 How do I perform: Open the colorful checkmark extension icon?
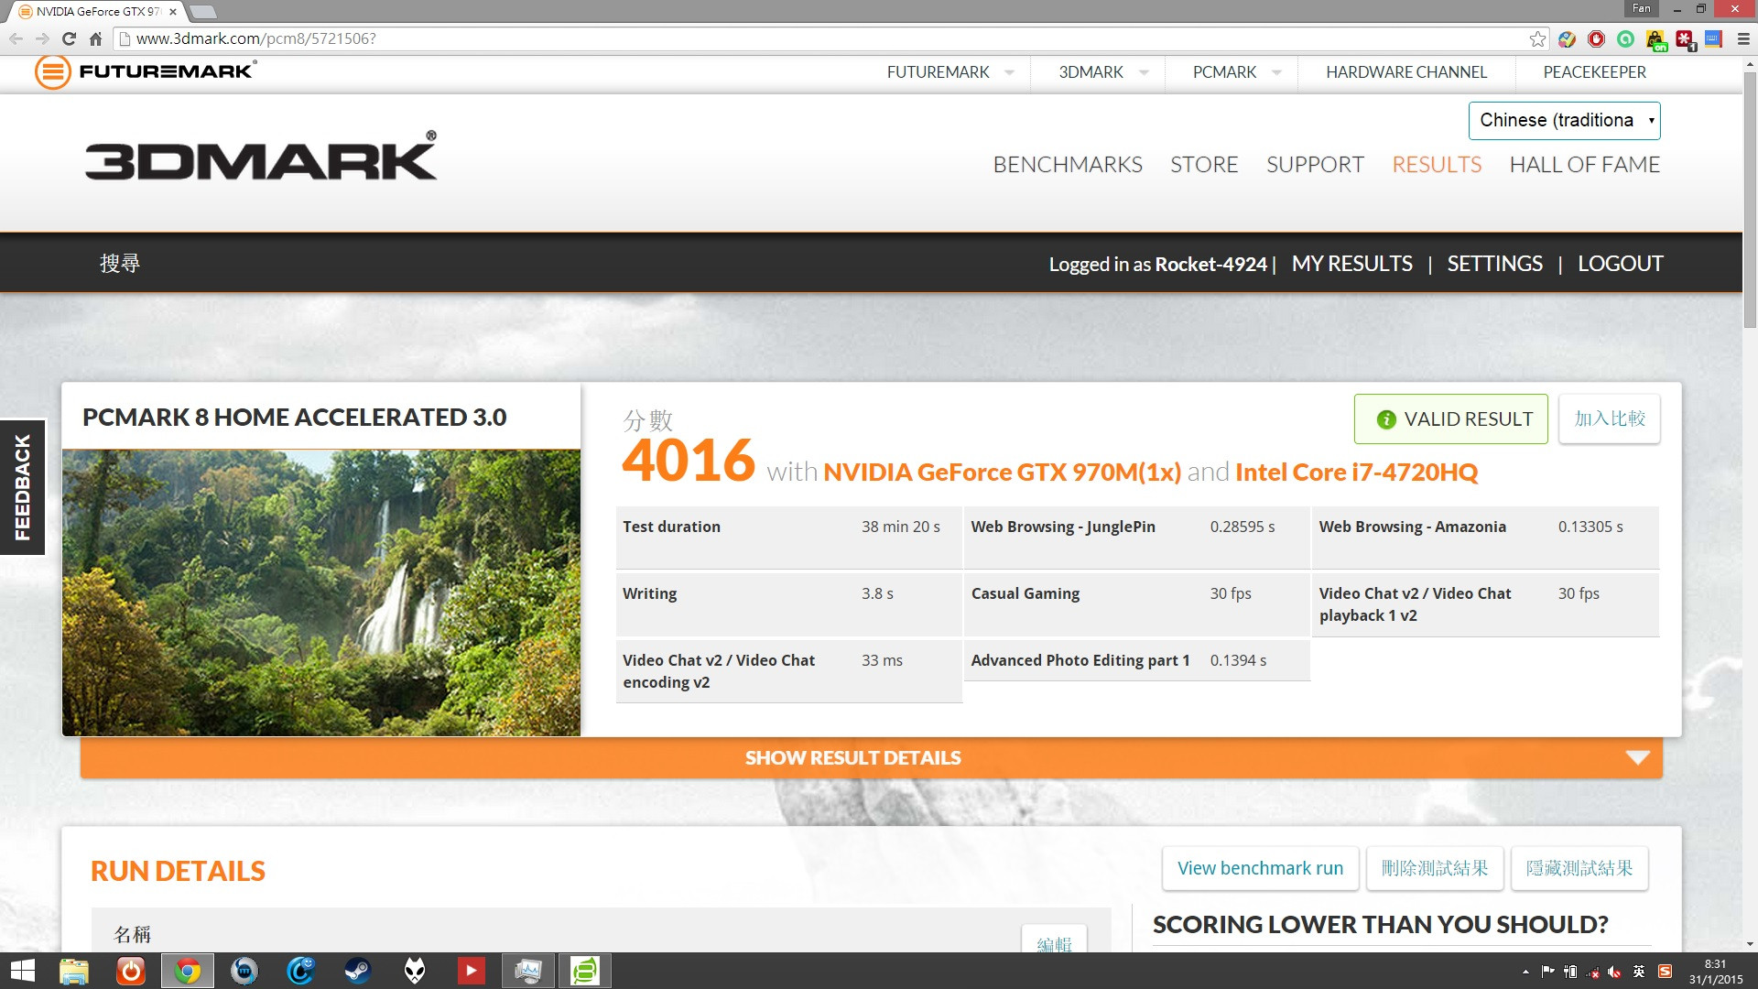1567,38
